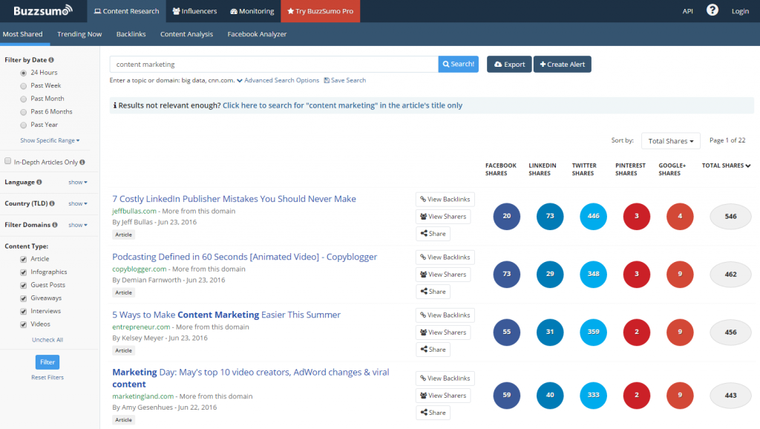Uncheck the Infographics content type

point(23,272)
